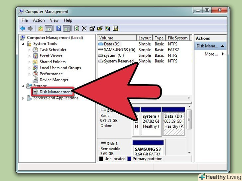The image size is (242, 181).
Task: Toggle the Show/Hide Console Tree icon
Action: coord(49,29)
